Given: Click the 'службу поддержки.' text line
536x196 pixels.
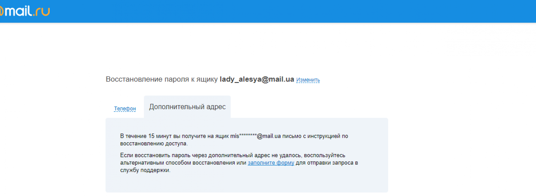Looking at the screenshot, I should (x=145, y=170).
